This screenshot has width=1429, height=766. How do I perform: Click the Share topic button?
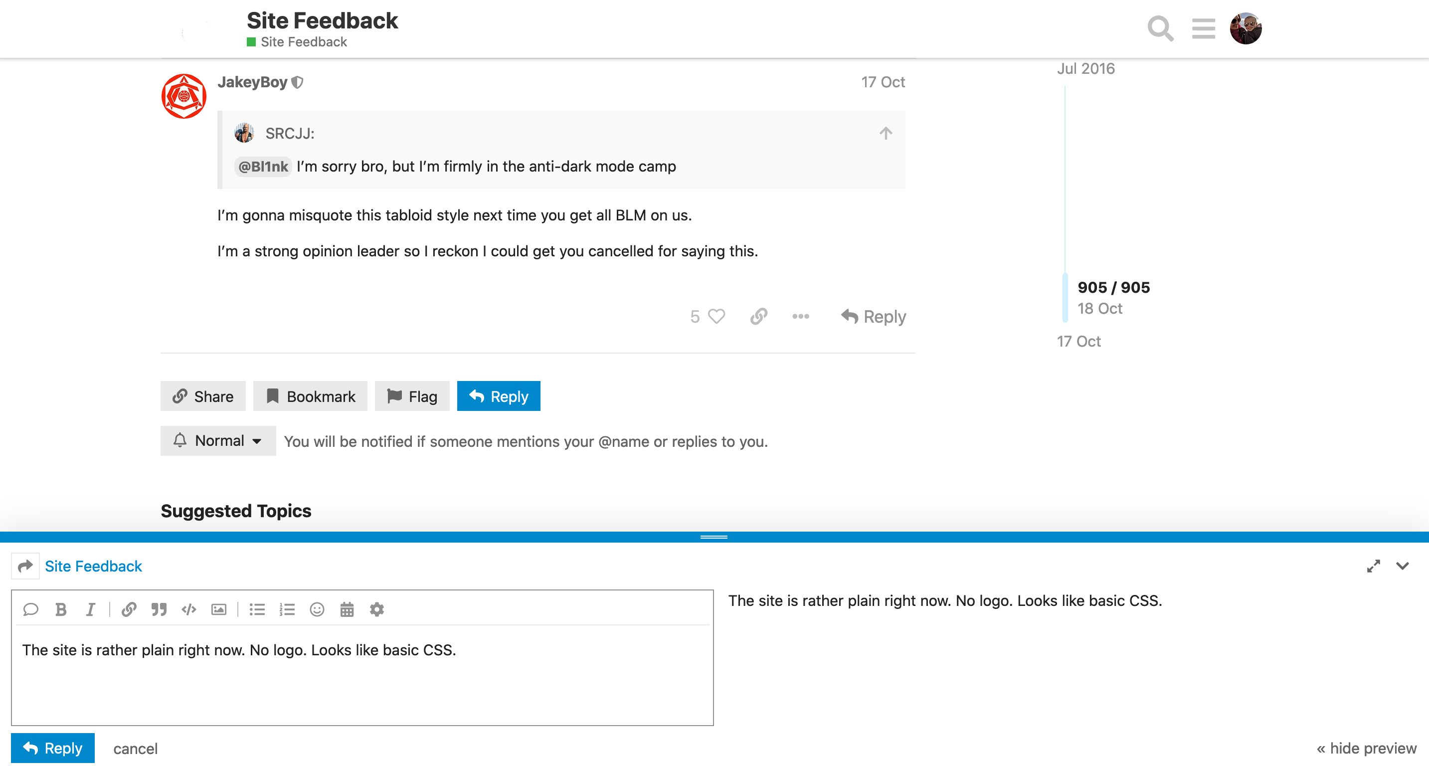(x=203, y=396)
